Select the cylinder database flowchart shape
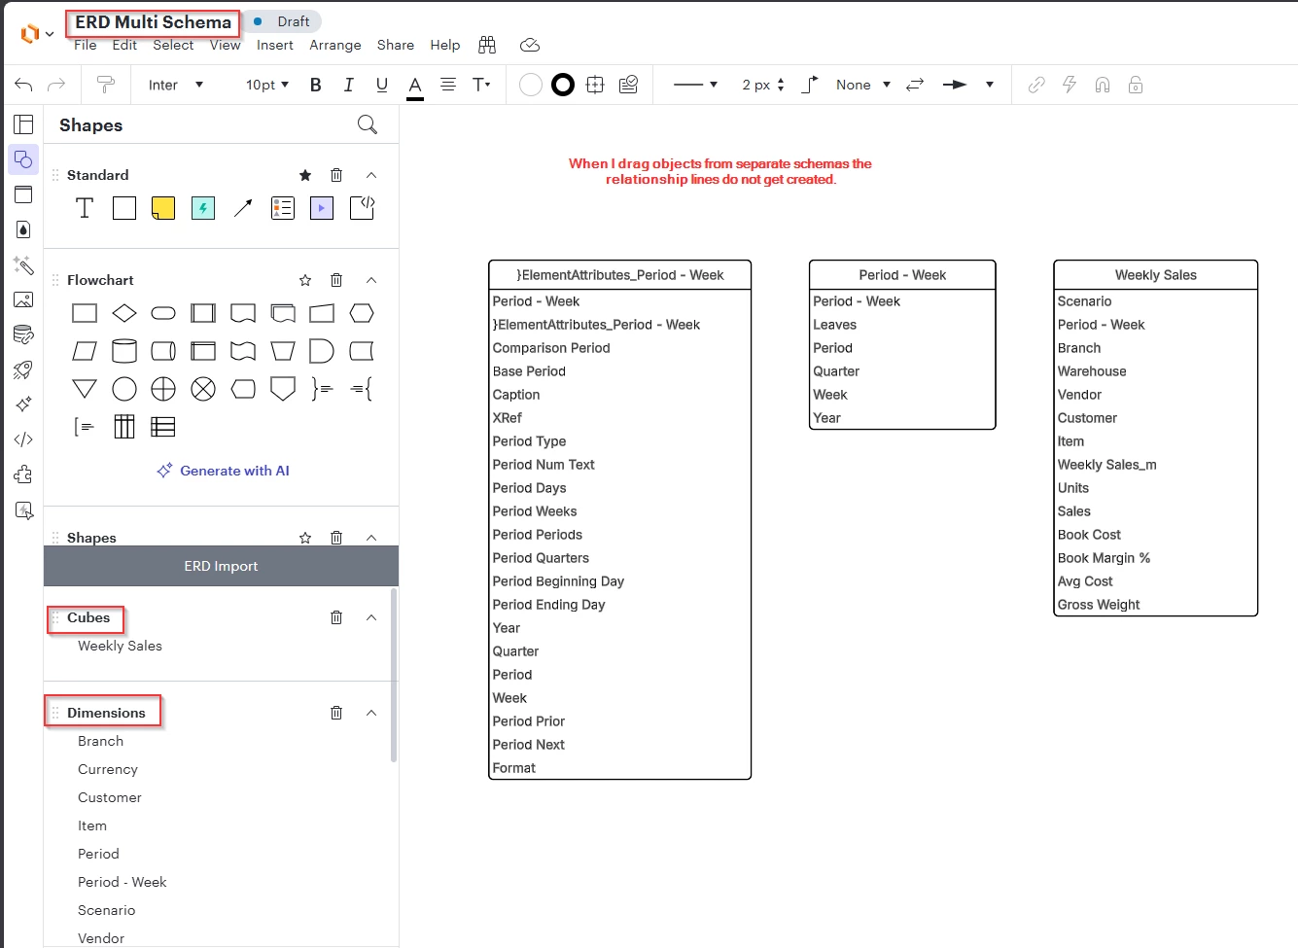 tap(124, 351)
